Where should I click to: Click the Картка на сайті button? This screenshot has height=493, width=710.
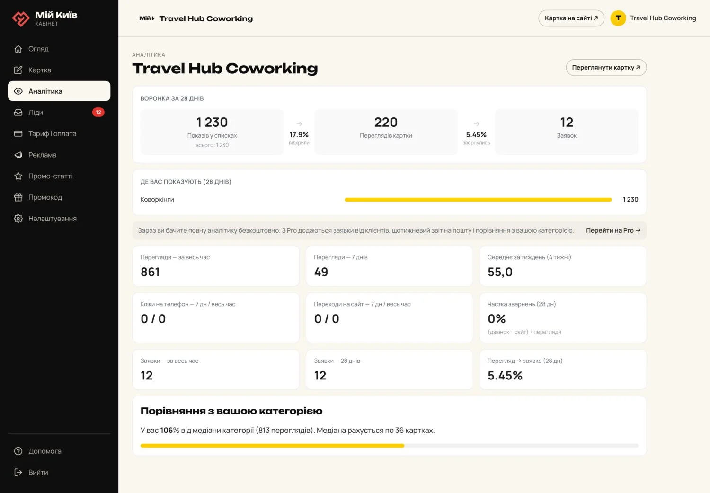(x=571, y=18)
